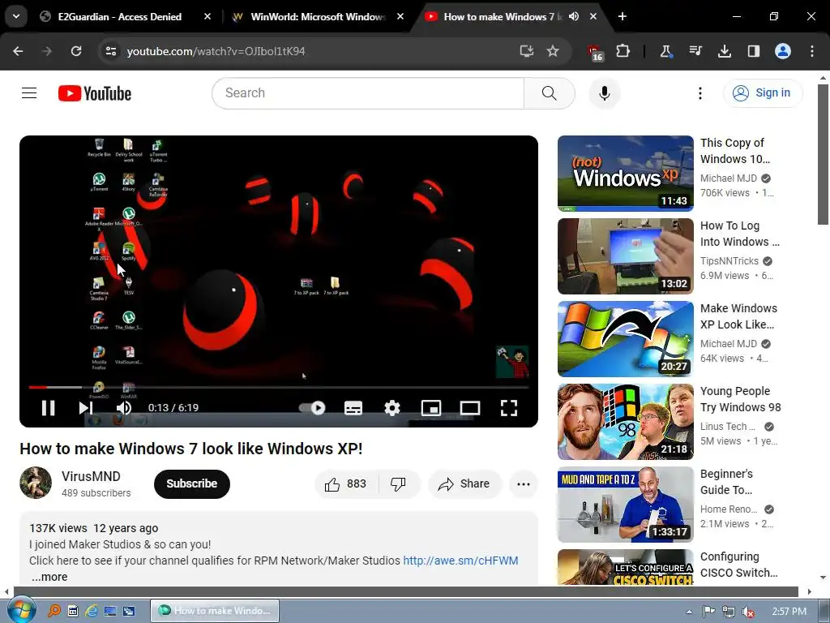This screenshot has width=830, height=623.
Task: Go to the YouTube home logo
Action: [x=95, y=93]
